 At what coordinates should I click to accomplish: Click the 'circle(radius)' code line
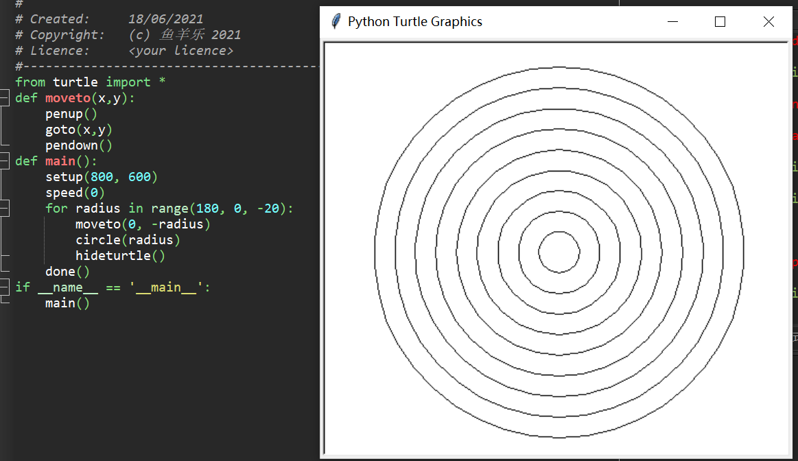pyautogui.click(x=128, y=239)
